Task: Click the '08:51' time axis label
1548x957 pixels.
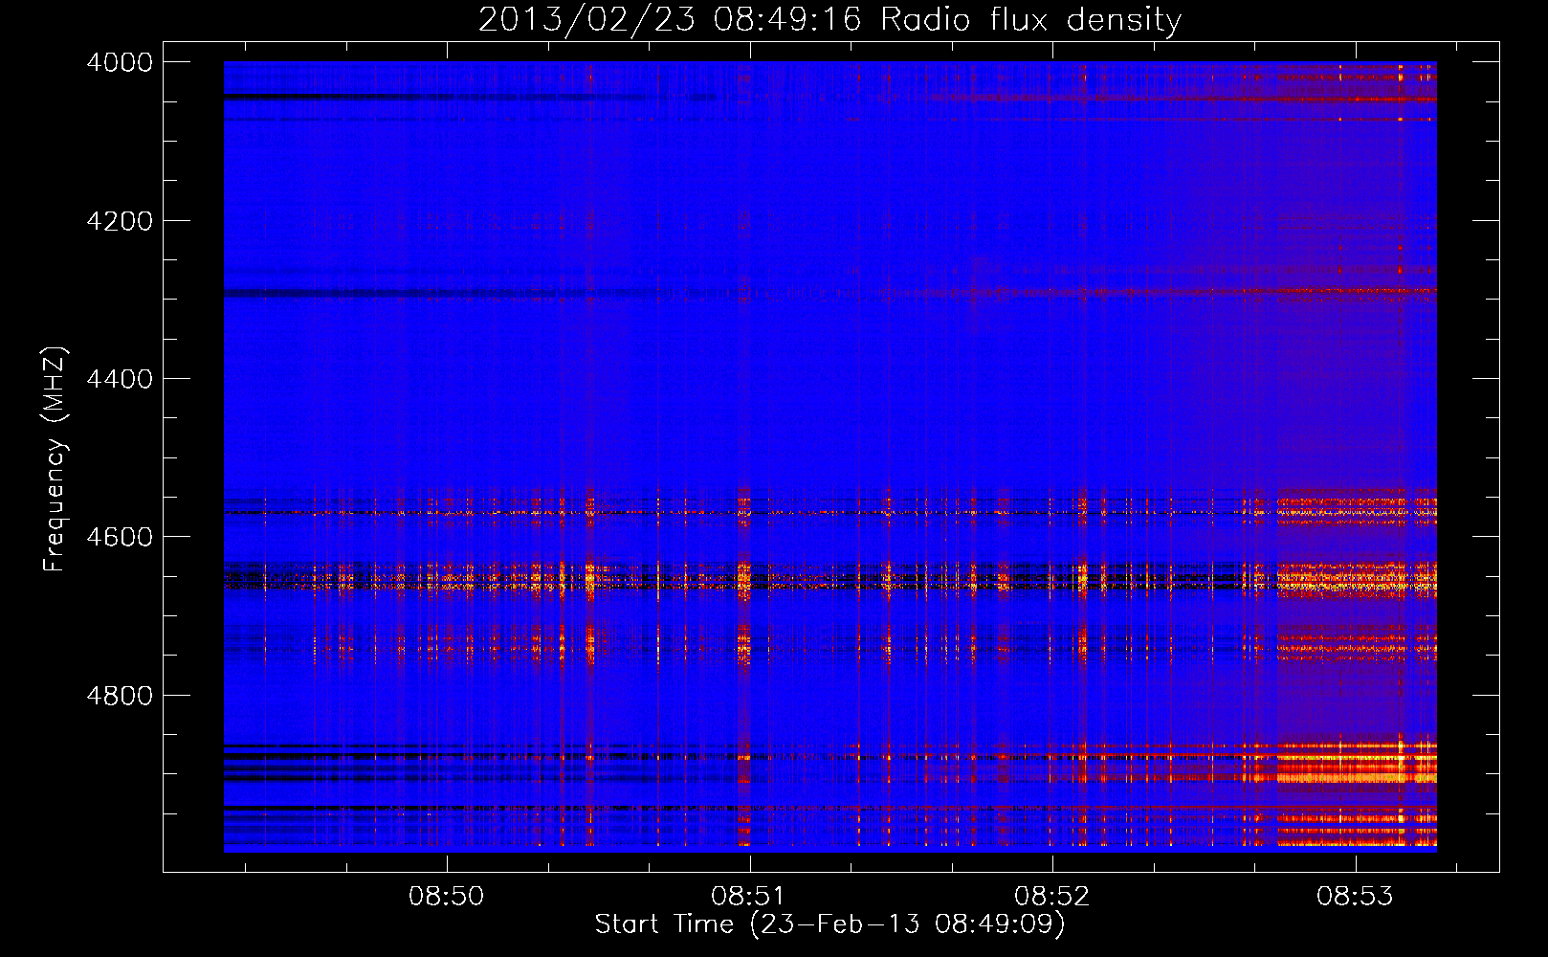Action: (x=749, y=897)
